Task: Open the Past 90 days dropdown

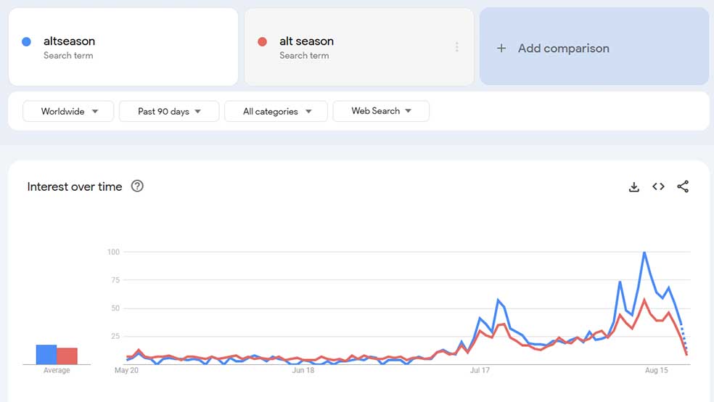Action: [x=169, y=111]
